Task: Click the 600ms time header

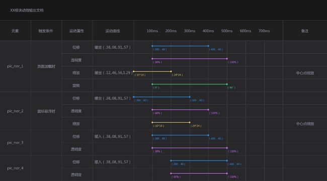Action: (x=246, y=31)
